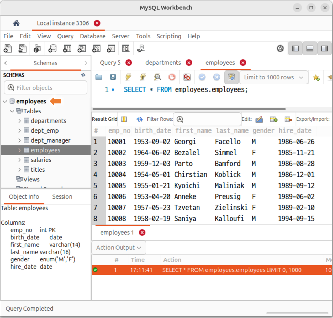The image size is (333, 318).
Task: Refresh result grid data icon
Action: point(140,119)
